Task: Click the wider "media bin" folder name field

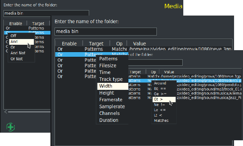Action: 106,32
